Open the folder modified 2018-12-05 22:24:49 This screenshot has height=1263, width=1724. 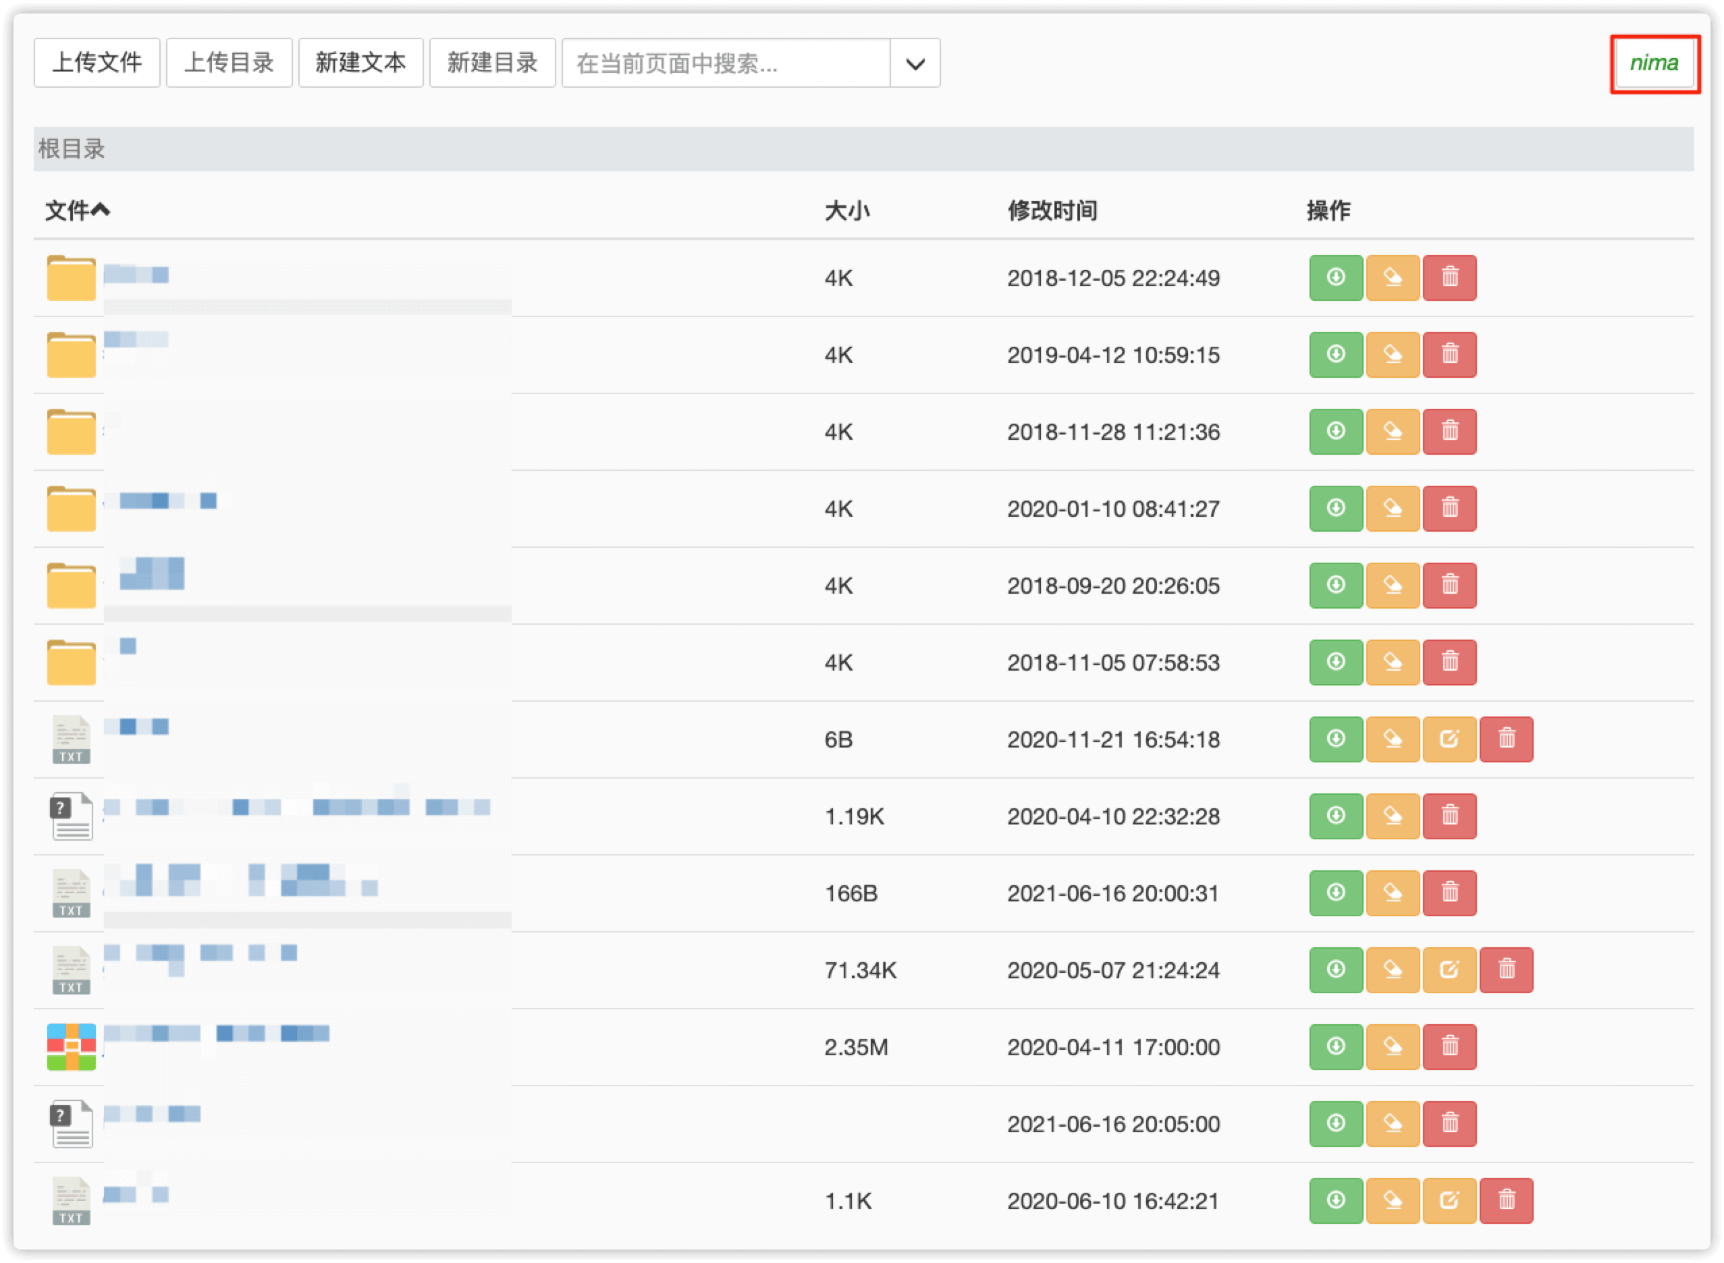pyautogui.click(x=71, y=277)
